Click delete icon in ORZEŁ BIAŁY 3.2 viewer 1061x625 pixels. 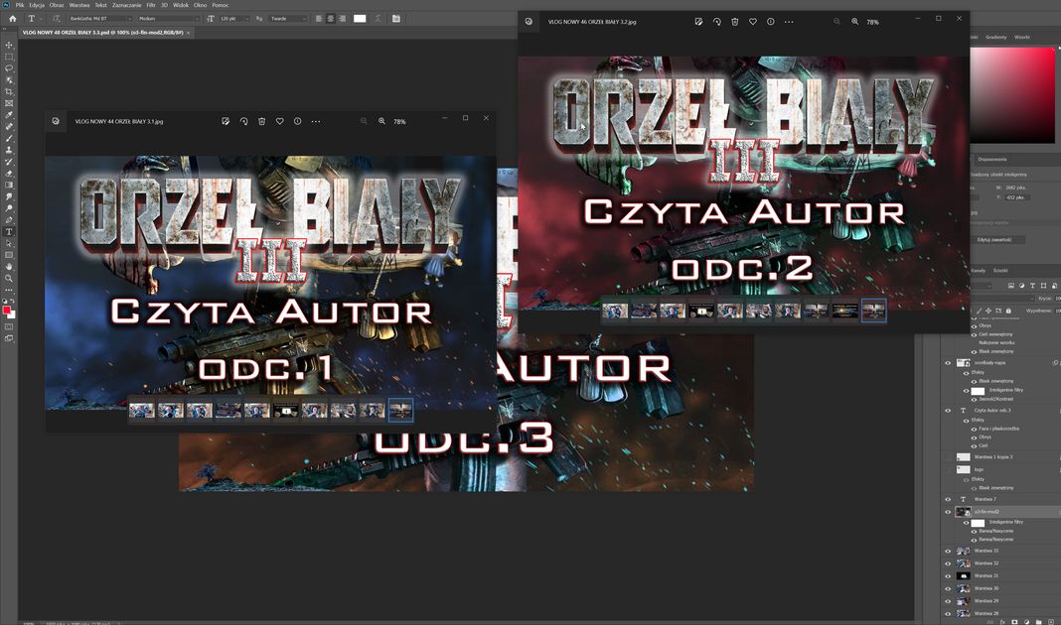pos(734,21)
